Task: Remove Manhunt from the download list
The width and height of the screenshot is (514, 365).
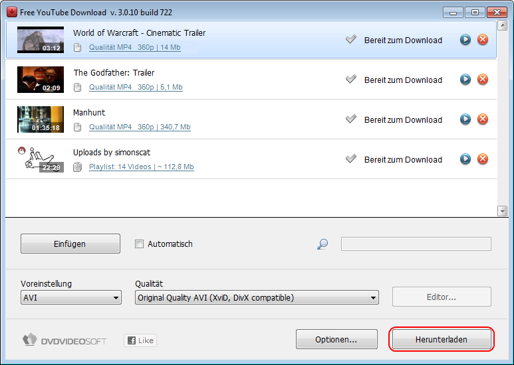Action: 483,119
